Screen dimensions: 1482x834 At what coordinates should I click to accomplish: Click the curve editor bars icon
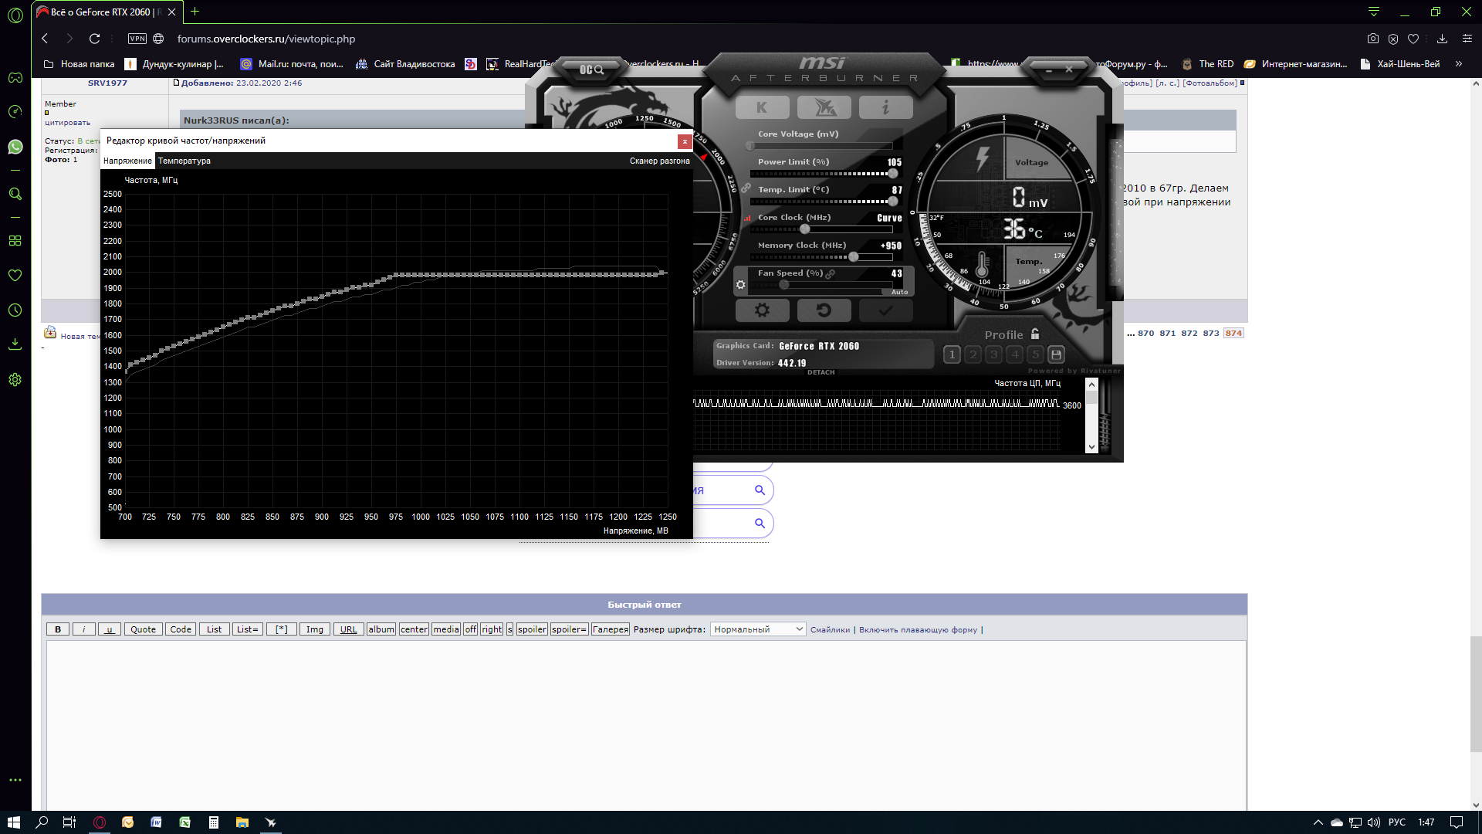(747, 219)
